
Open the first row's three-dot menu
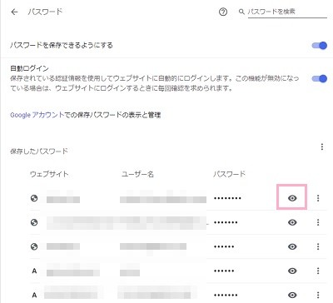318,198
